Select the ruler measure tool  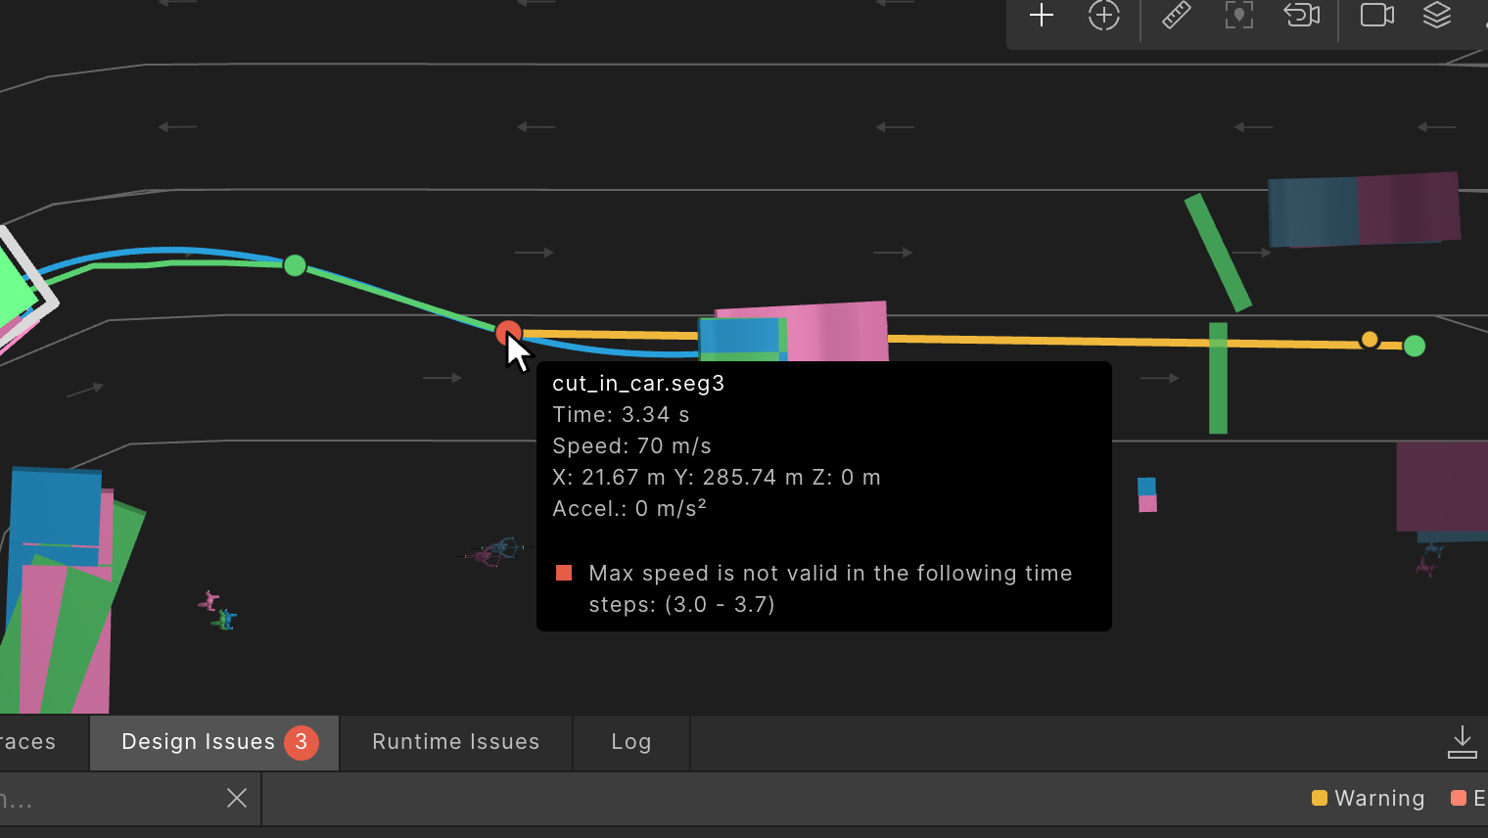coord(1176,15)
